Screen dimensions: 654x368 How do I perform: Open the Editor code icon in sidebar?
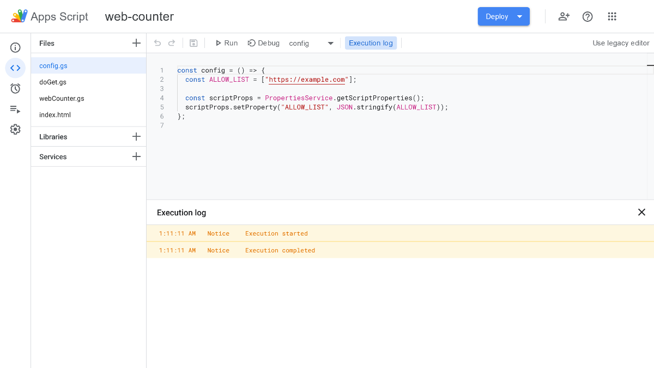tap(15, 68)
